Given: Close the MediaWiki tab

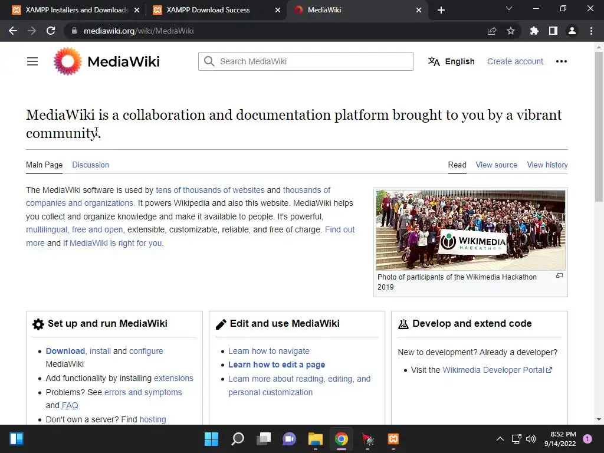Looking at the screenshot, I should pos(419,10).
